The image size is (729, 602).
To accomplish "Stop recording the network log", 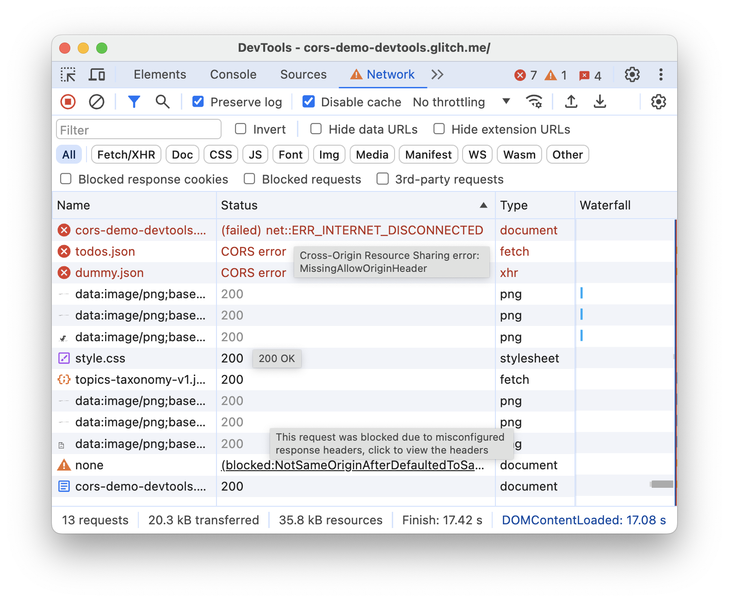I will pos(68,102).
